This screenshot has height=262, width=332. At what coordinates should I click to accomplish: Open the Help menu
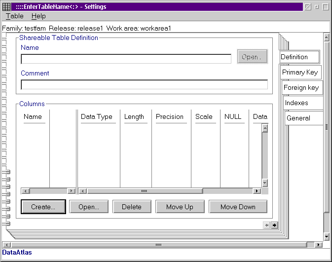click(38, 16)
